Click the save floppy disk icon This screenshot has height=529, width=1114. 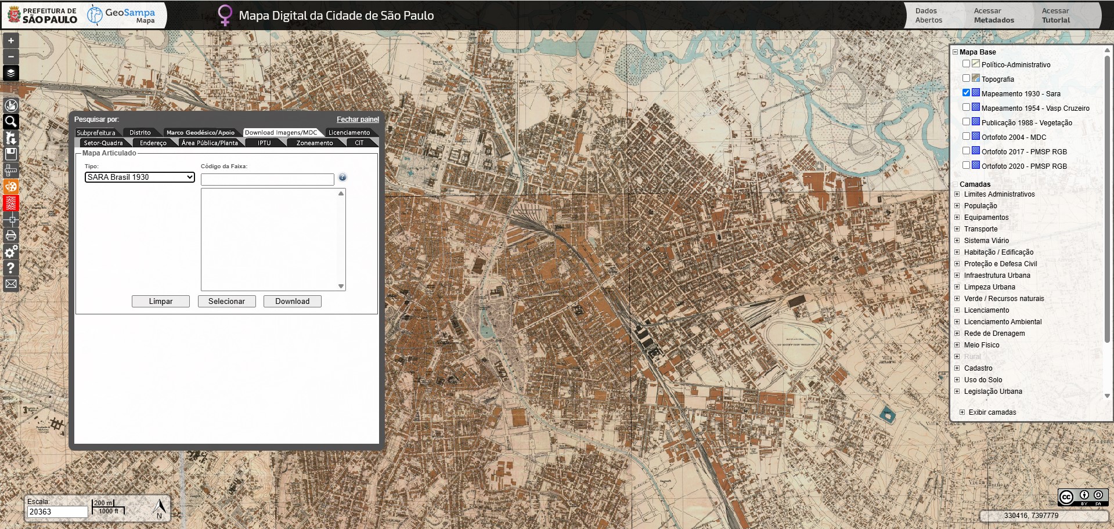click(x=11, y=154)
